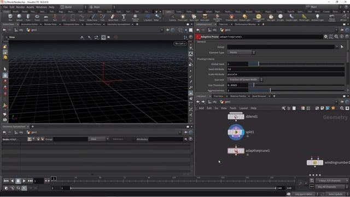This screenshot has width=350, height=197.
Task: Open the Build desktop dropdown
Action: coord(73,7)
